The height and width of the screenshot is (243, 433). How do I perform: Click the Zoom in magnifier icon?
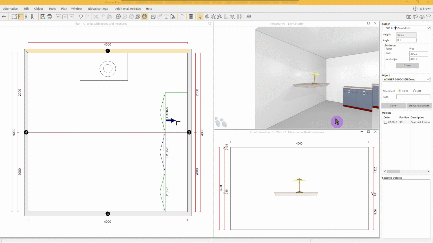pos(118,17)
